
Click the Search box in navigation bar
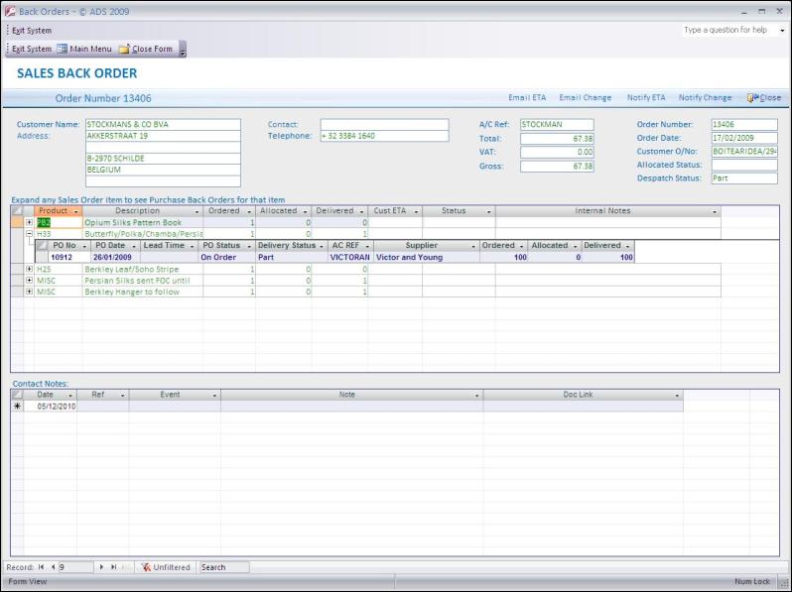click(224, 567)
